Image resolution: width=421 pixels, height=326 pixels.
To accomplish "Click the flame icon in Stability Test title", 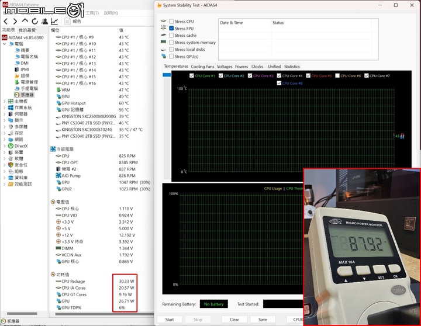I will (159, 5).
